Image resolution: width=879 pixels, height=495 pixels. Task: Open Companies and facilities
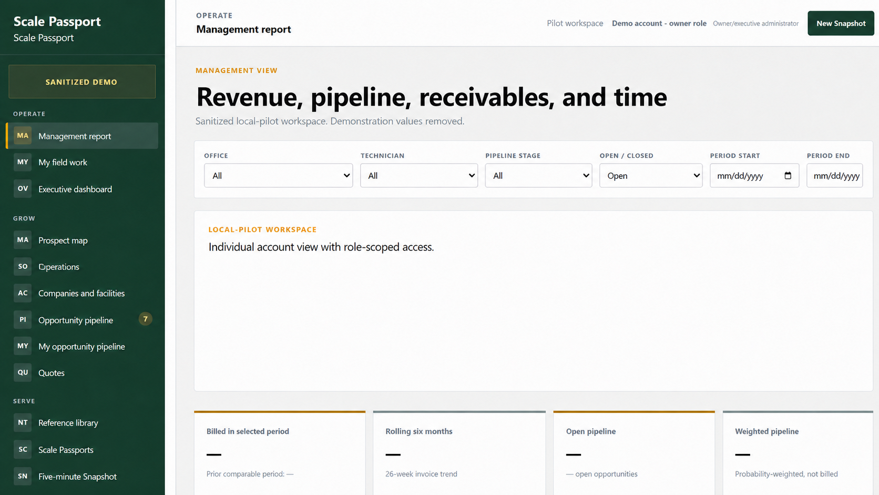pyautogui.click(x=82, y=293)
